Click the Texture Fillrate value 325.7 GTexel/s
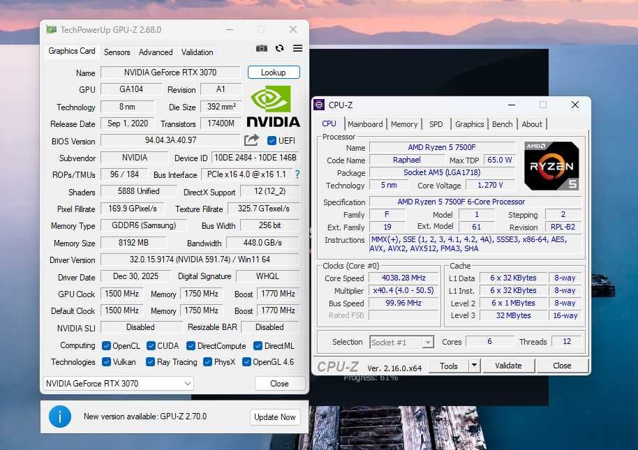This screenshot has height=450, width=638. pyautogui.click(x=264, y=209)
